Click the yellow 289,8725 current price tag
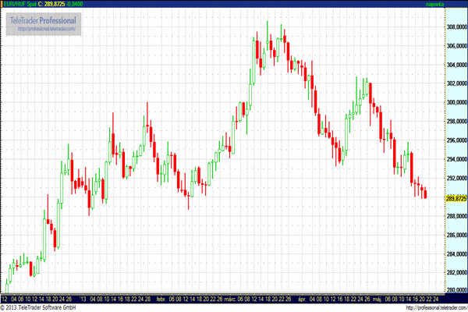468x312 pixels. pos(455,199)
